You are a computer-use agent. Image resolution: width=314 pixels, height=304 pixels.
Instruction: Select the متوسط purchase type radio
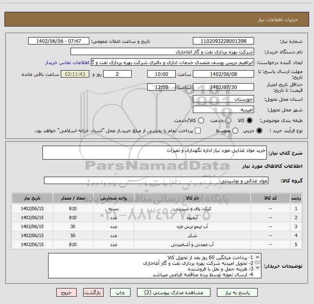tap(235, 131)
